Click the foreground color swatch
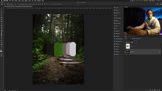162x91 pixels. 1,51
